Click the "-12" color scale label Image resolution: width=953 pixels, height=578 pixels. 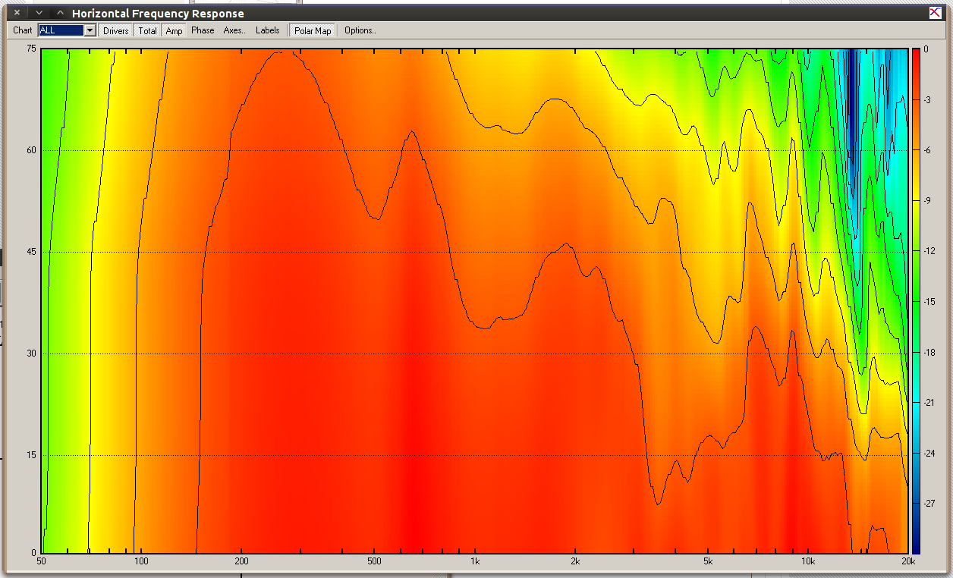(x=929, y=251)
